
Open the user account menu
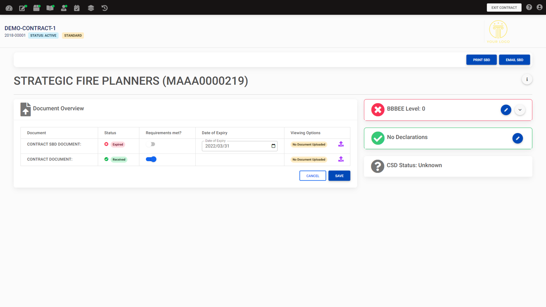(x=539, y=7)
